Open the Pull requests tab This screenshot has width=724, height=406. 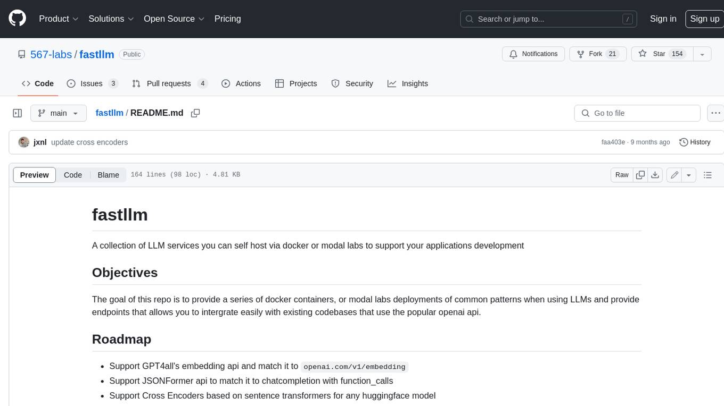(x=169, y=83)
